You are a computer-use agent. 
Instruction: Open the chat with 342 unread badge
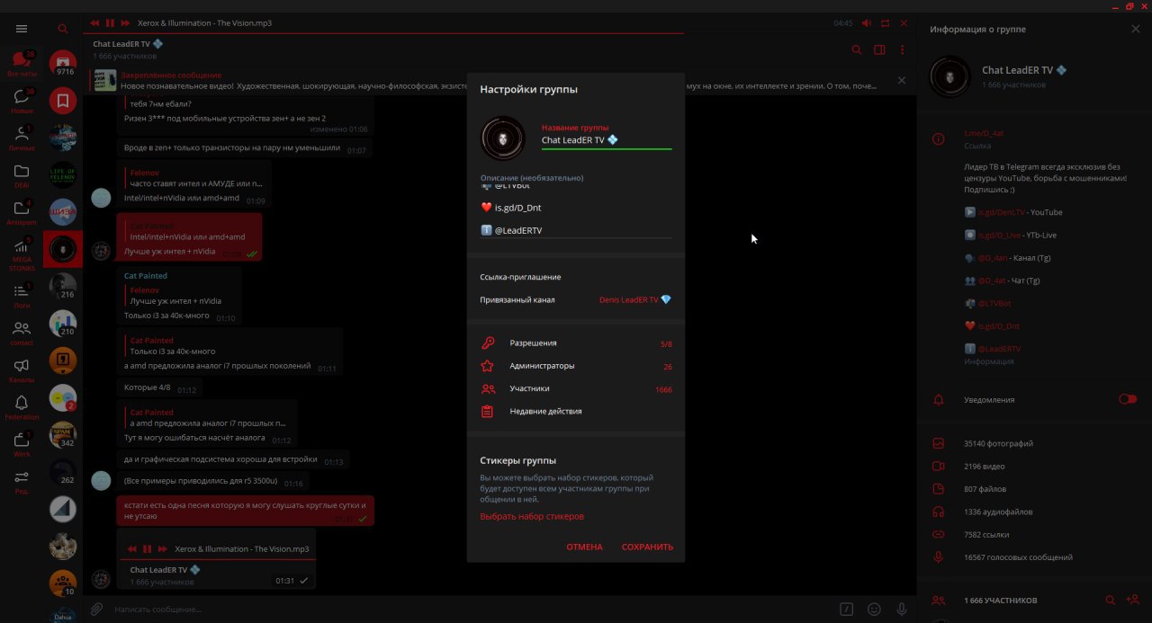click(63, 434)
